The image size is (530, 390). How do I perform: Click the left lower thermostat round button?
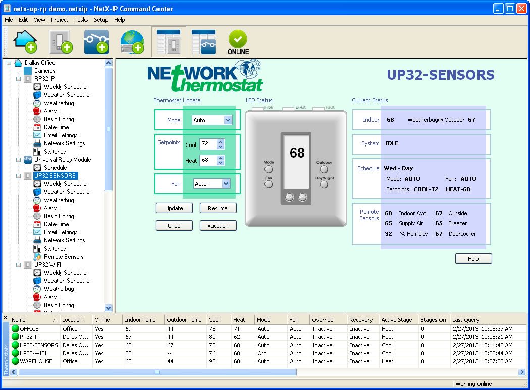point(289,197)
